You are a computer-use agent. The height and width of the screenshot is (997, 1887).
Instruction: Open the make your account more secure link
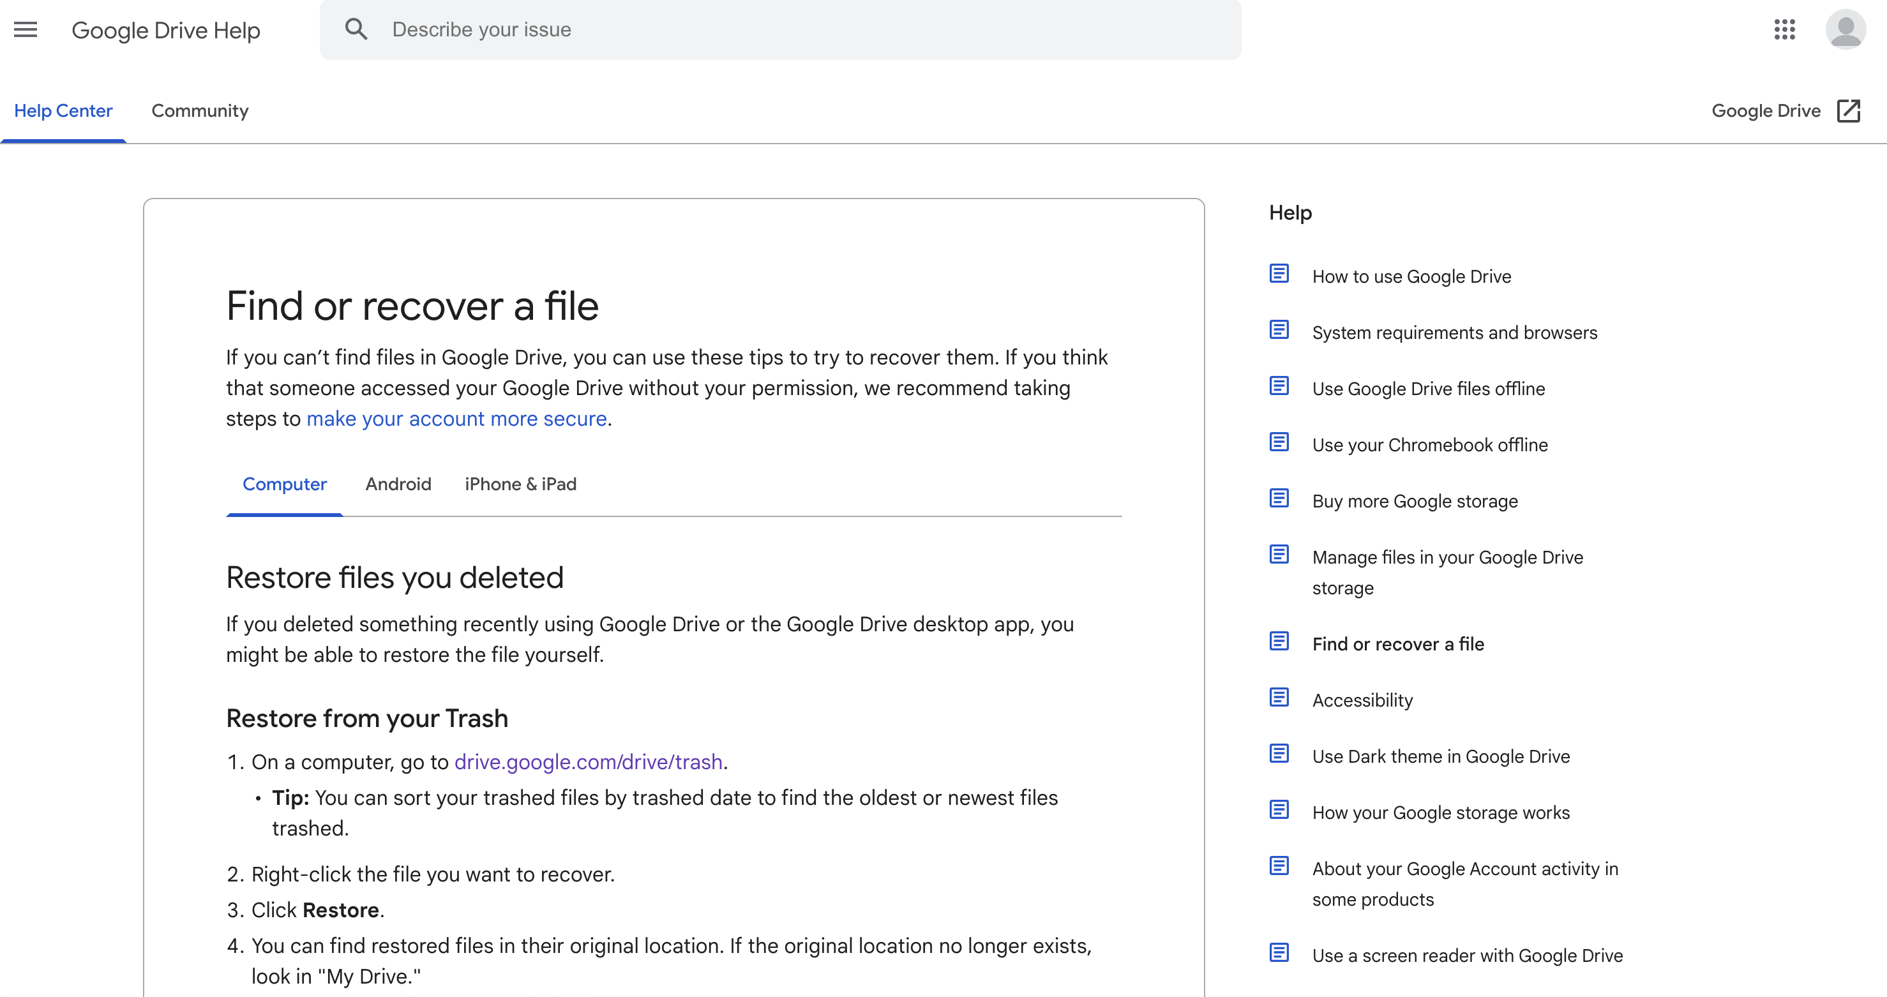[x=456, y=419]
